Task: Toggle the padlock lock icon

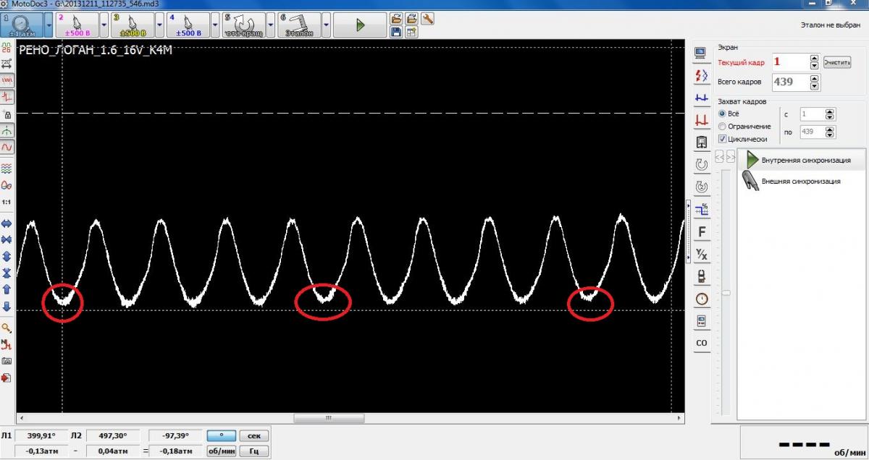Action: pos(7,114)
